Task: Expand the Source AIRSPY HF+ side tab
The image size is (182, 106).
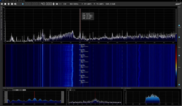Action: click(2, 35)
